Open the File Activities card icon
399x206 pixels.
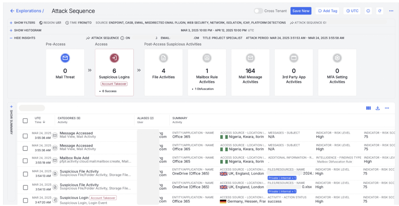click(163, 58)
